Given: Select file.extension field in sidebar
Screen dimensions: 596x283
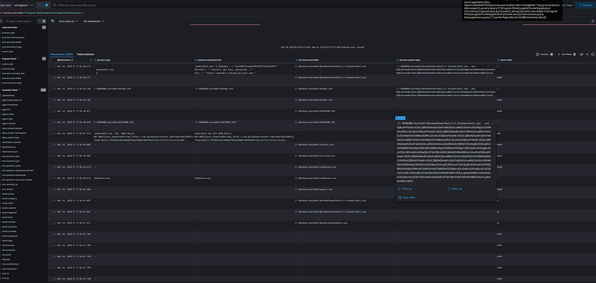Looking at the screenshot, I should click(x=9, y=250).
